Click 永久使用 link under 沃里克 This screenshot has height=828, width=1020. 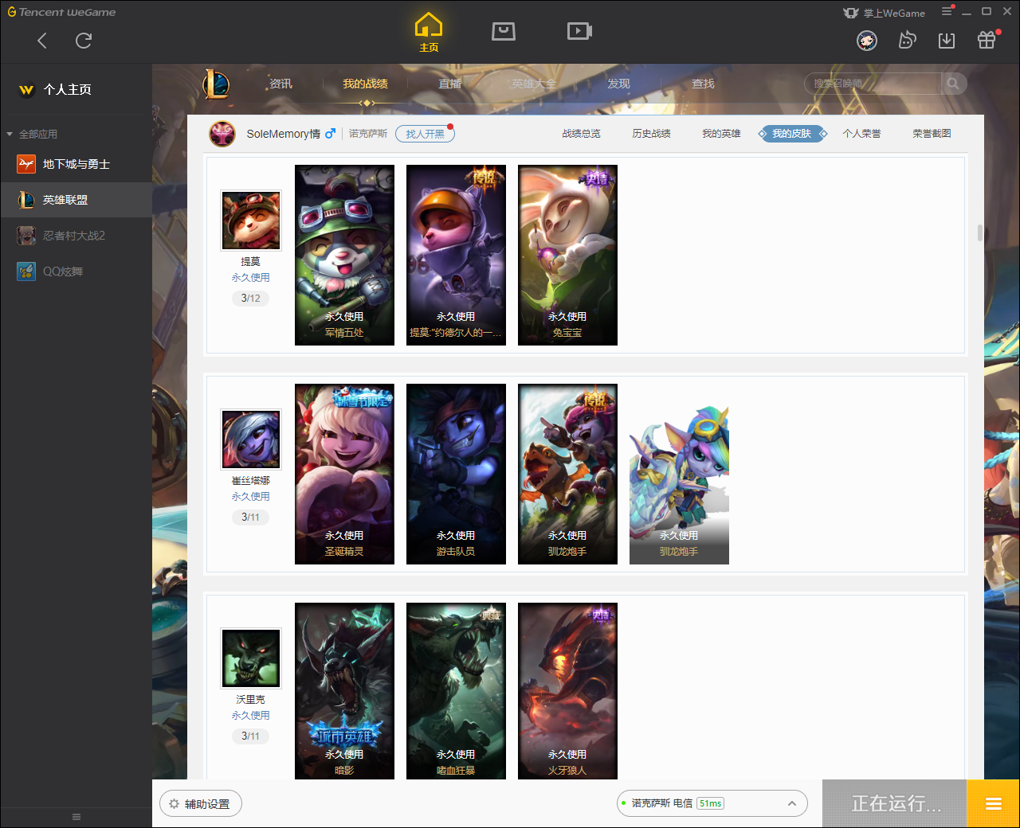click(x=250, y=716)
